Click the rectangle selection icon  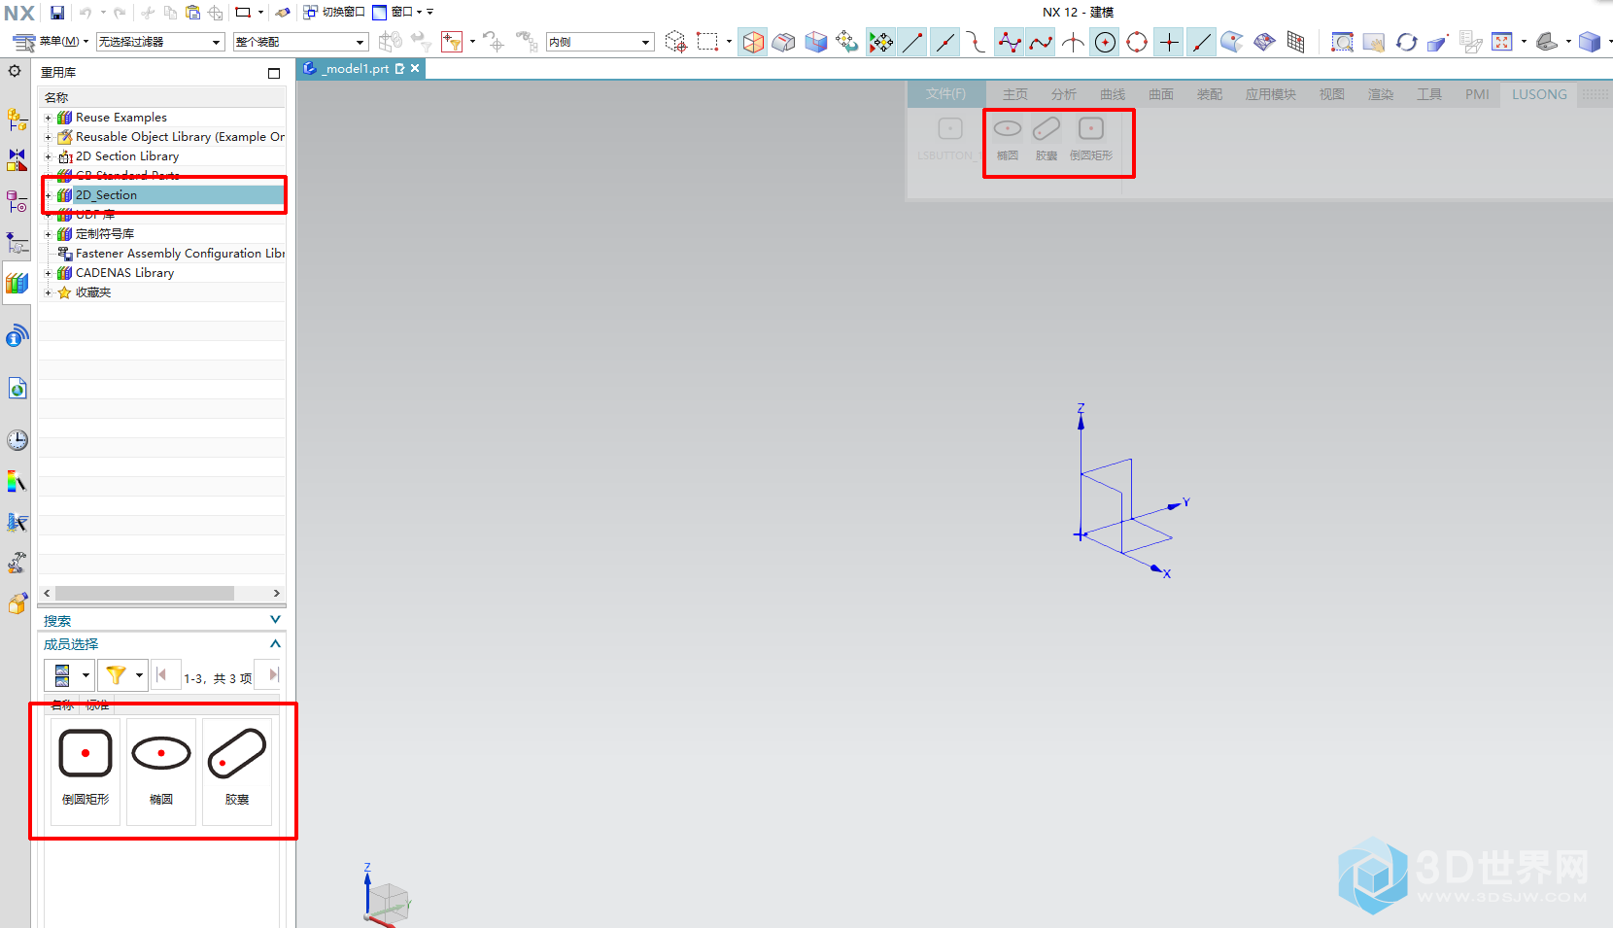tap(707, 42)
